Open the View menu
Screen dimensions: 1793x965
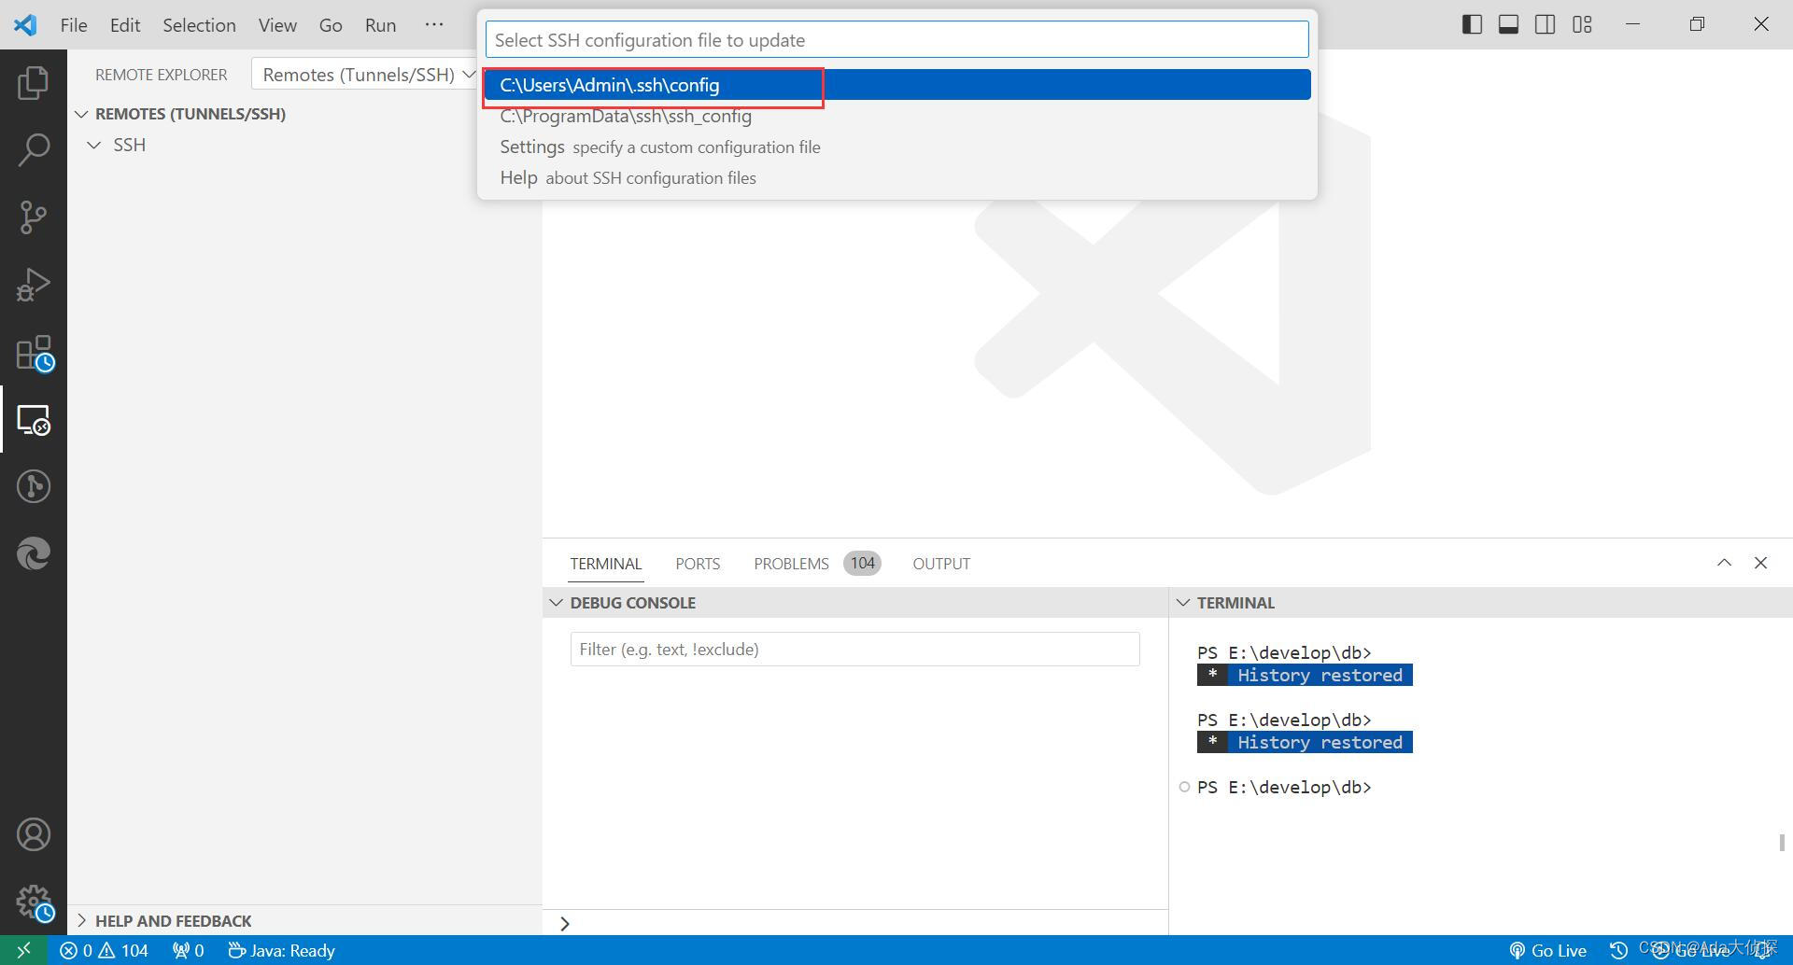(x=277, y=25)
